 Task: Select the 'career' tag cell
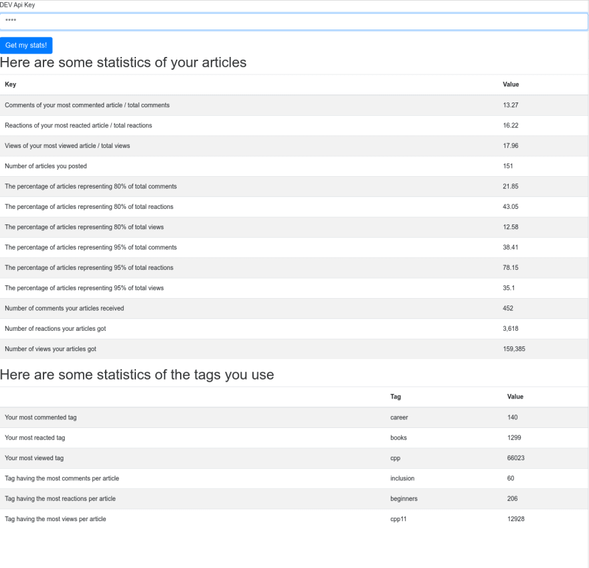[x=399, y=418]
